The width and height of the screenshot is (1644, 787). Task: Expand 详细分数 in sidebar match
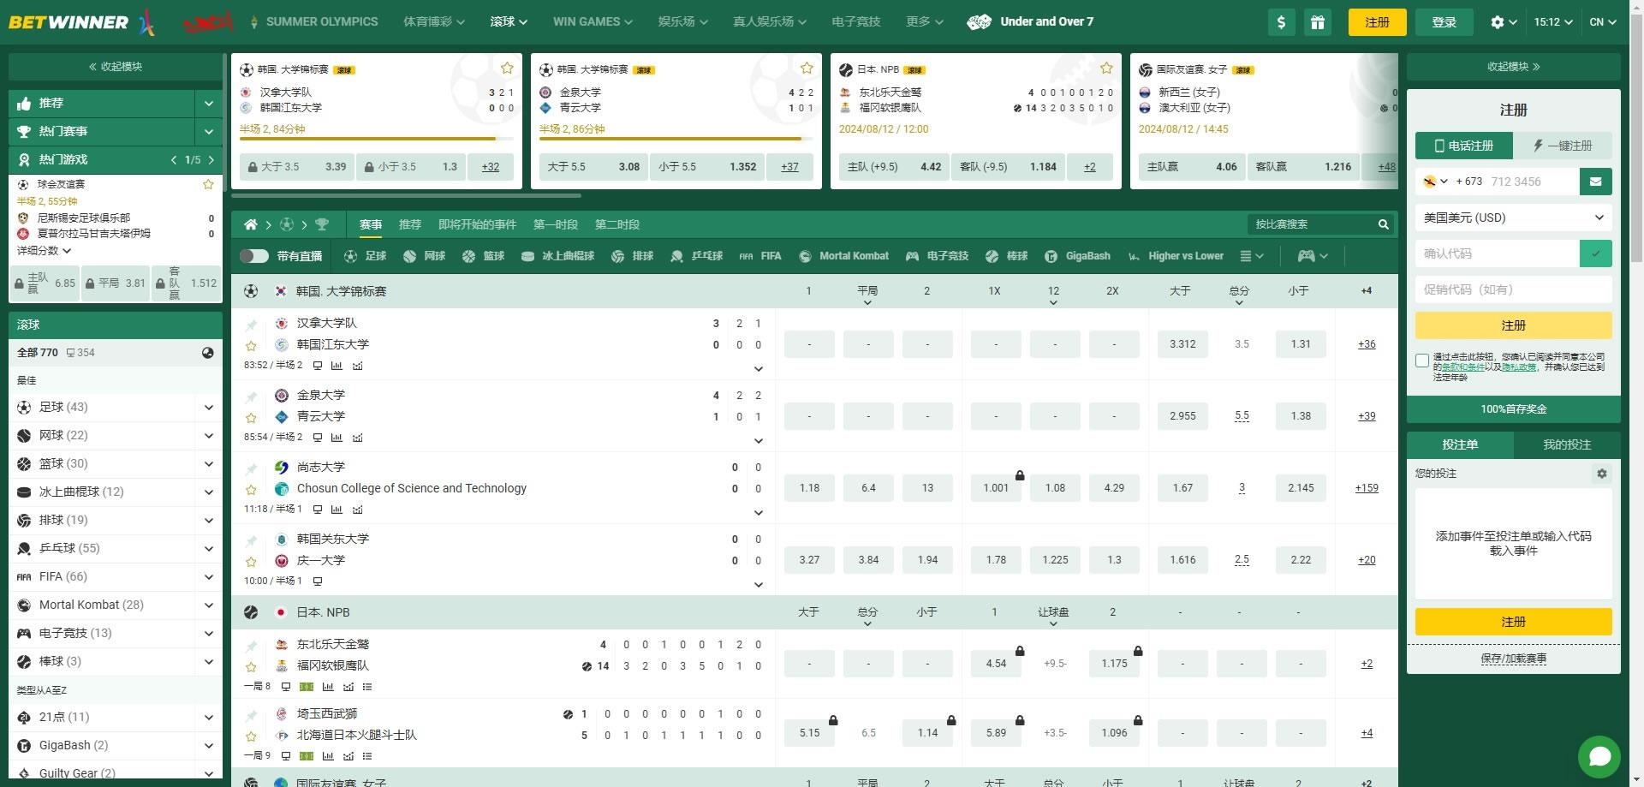[44, 251]
